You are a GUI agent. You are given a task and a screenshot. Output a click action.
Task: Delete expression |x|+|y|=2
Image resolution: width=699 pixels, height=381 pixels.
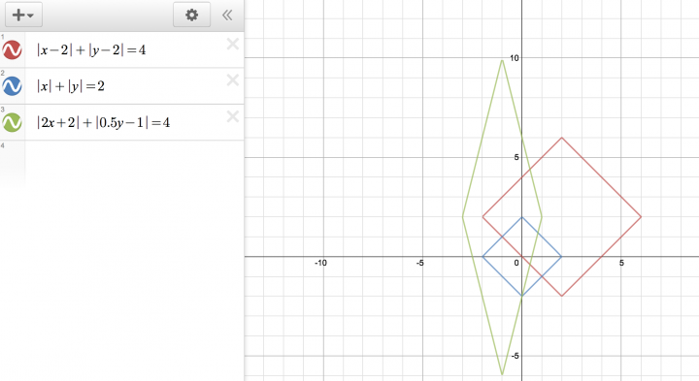[x=233, y=80]
